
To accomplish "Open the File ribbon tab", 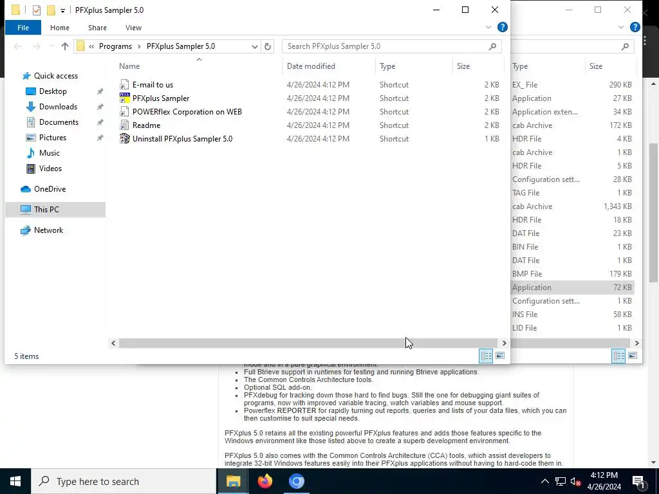I will (23, 28).
